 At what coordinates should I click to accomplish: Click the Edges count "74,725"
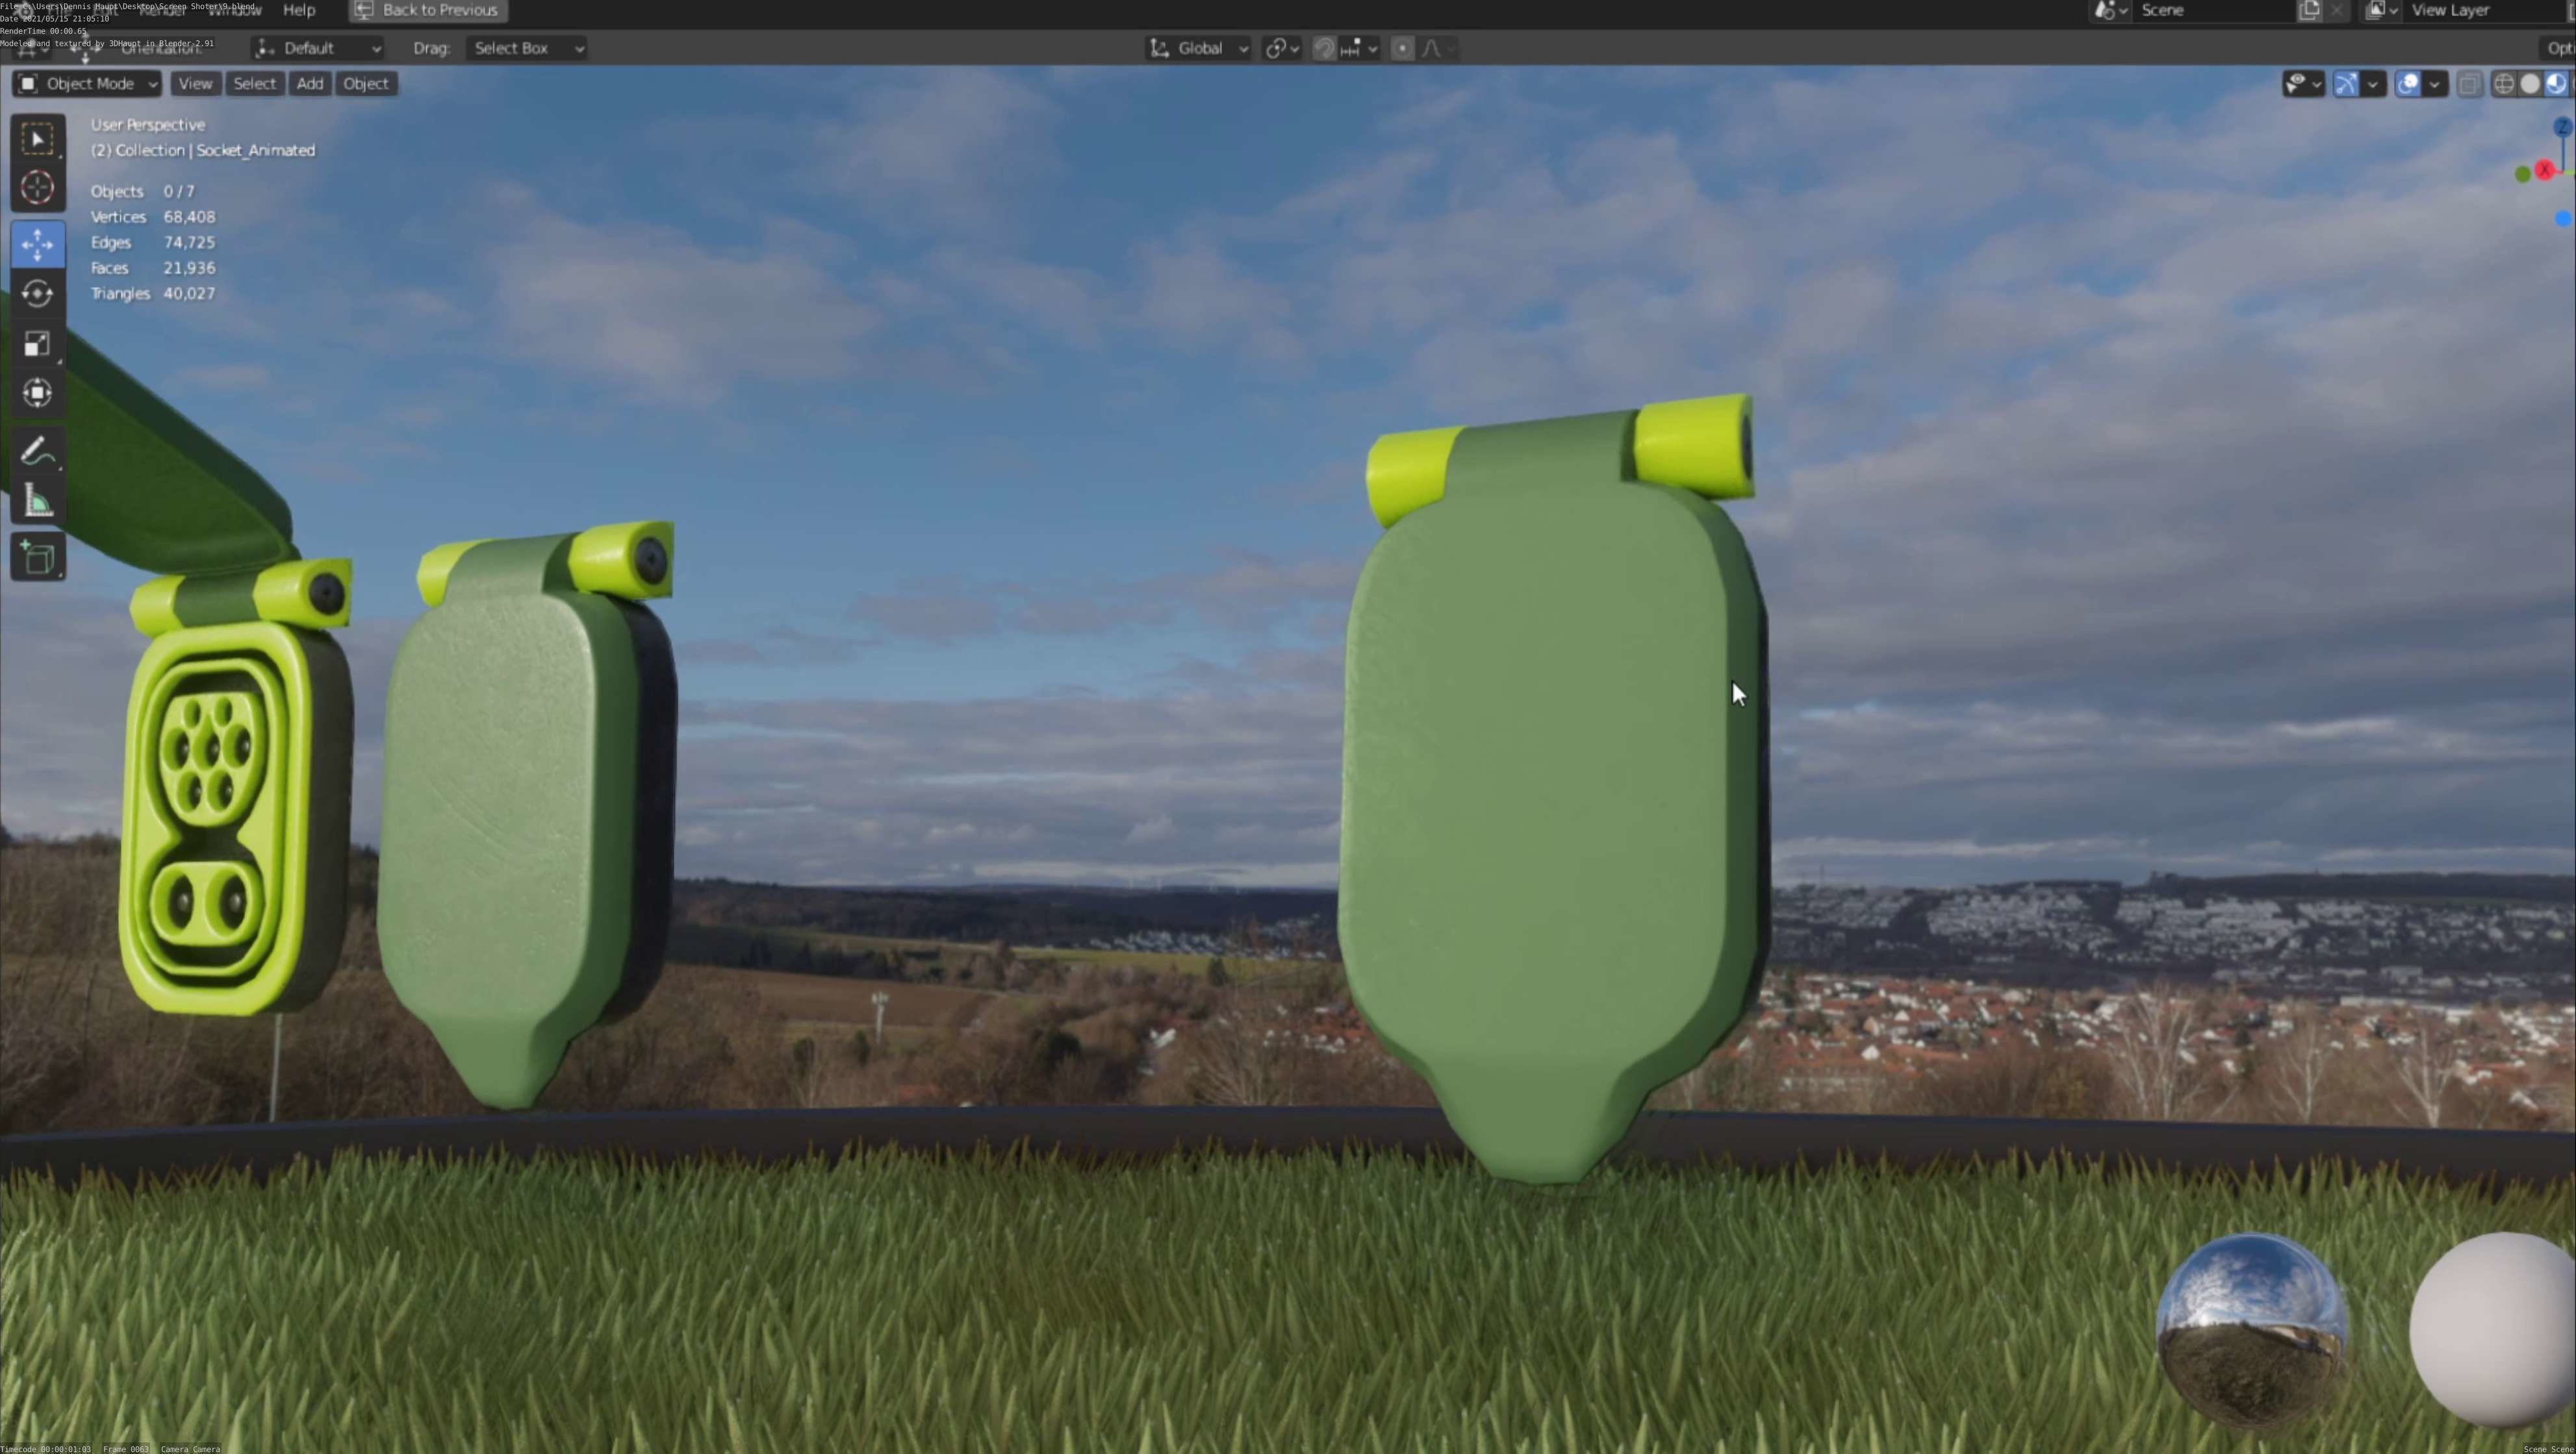click(x=190, y=242)
